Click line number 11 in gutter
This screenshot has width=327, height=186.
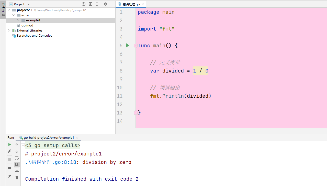[x=120, y=96]
